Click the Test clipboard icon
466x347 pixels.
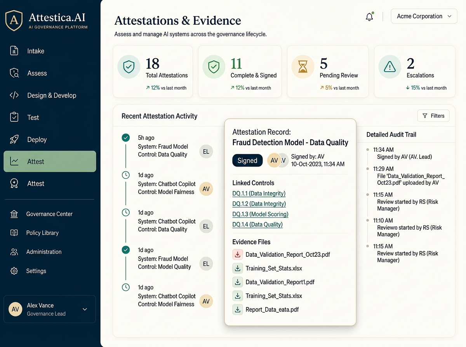pos(14,117)
